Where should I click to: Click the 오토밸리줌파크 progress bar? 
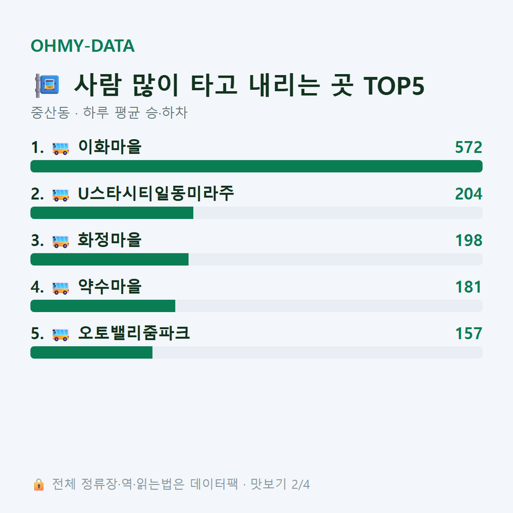[256, 353]
